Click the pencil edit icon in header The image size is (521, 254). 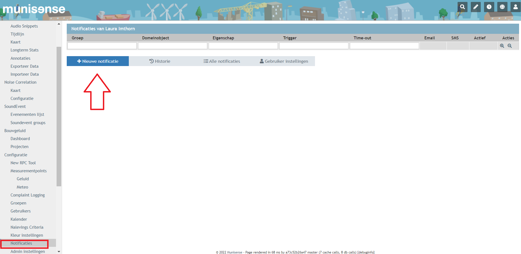pyautogui.click(x=475, y=7)
